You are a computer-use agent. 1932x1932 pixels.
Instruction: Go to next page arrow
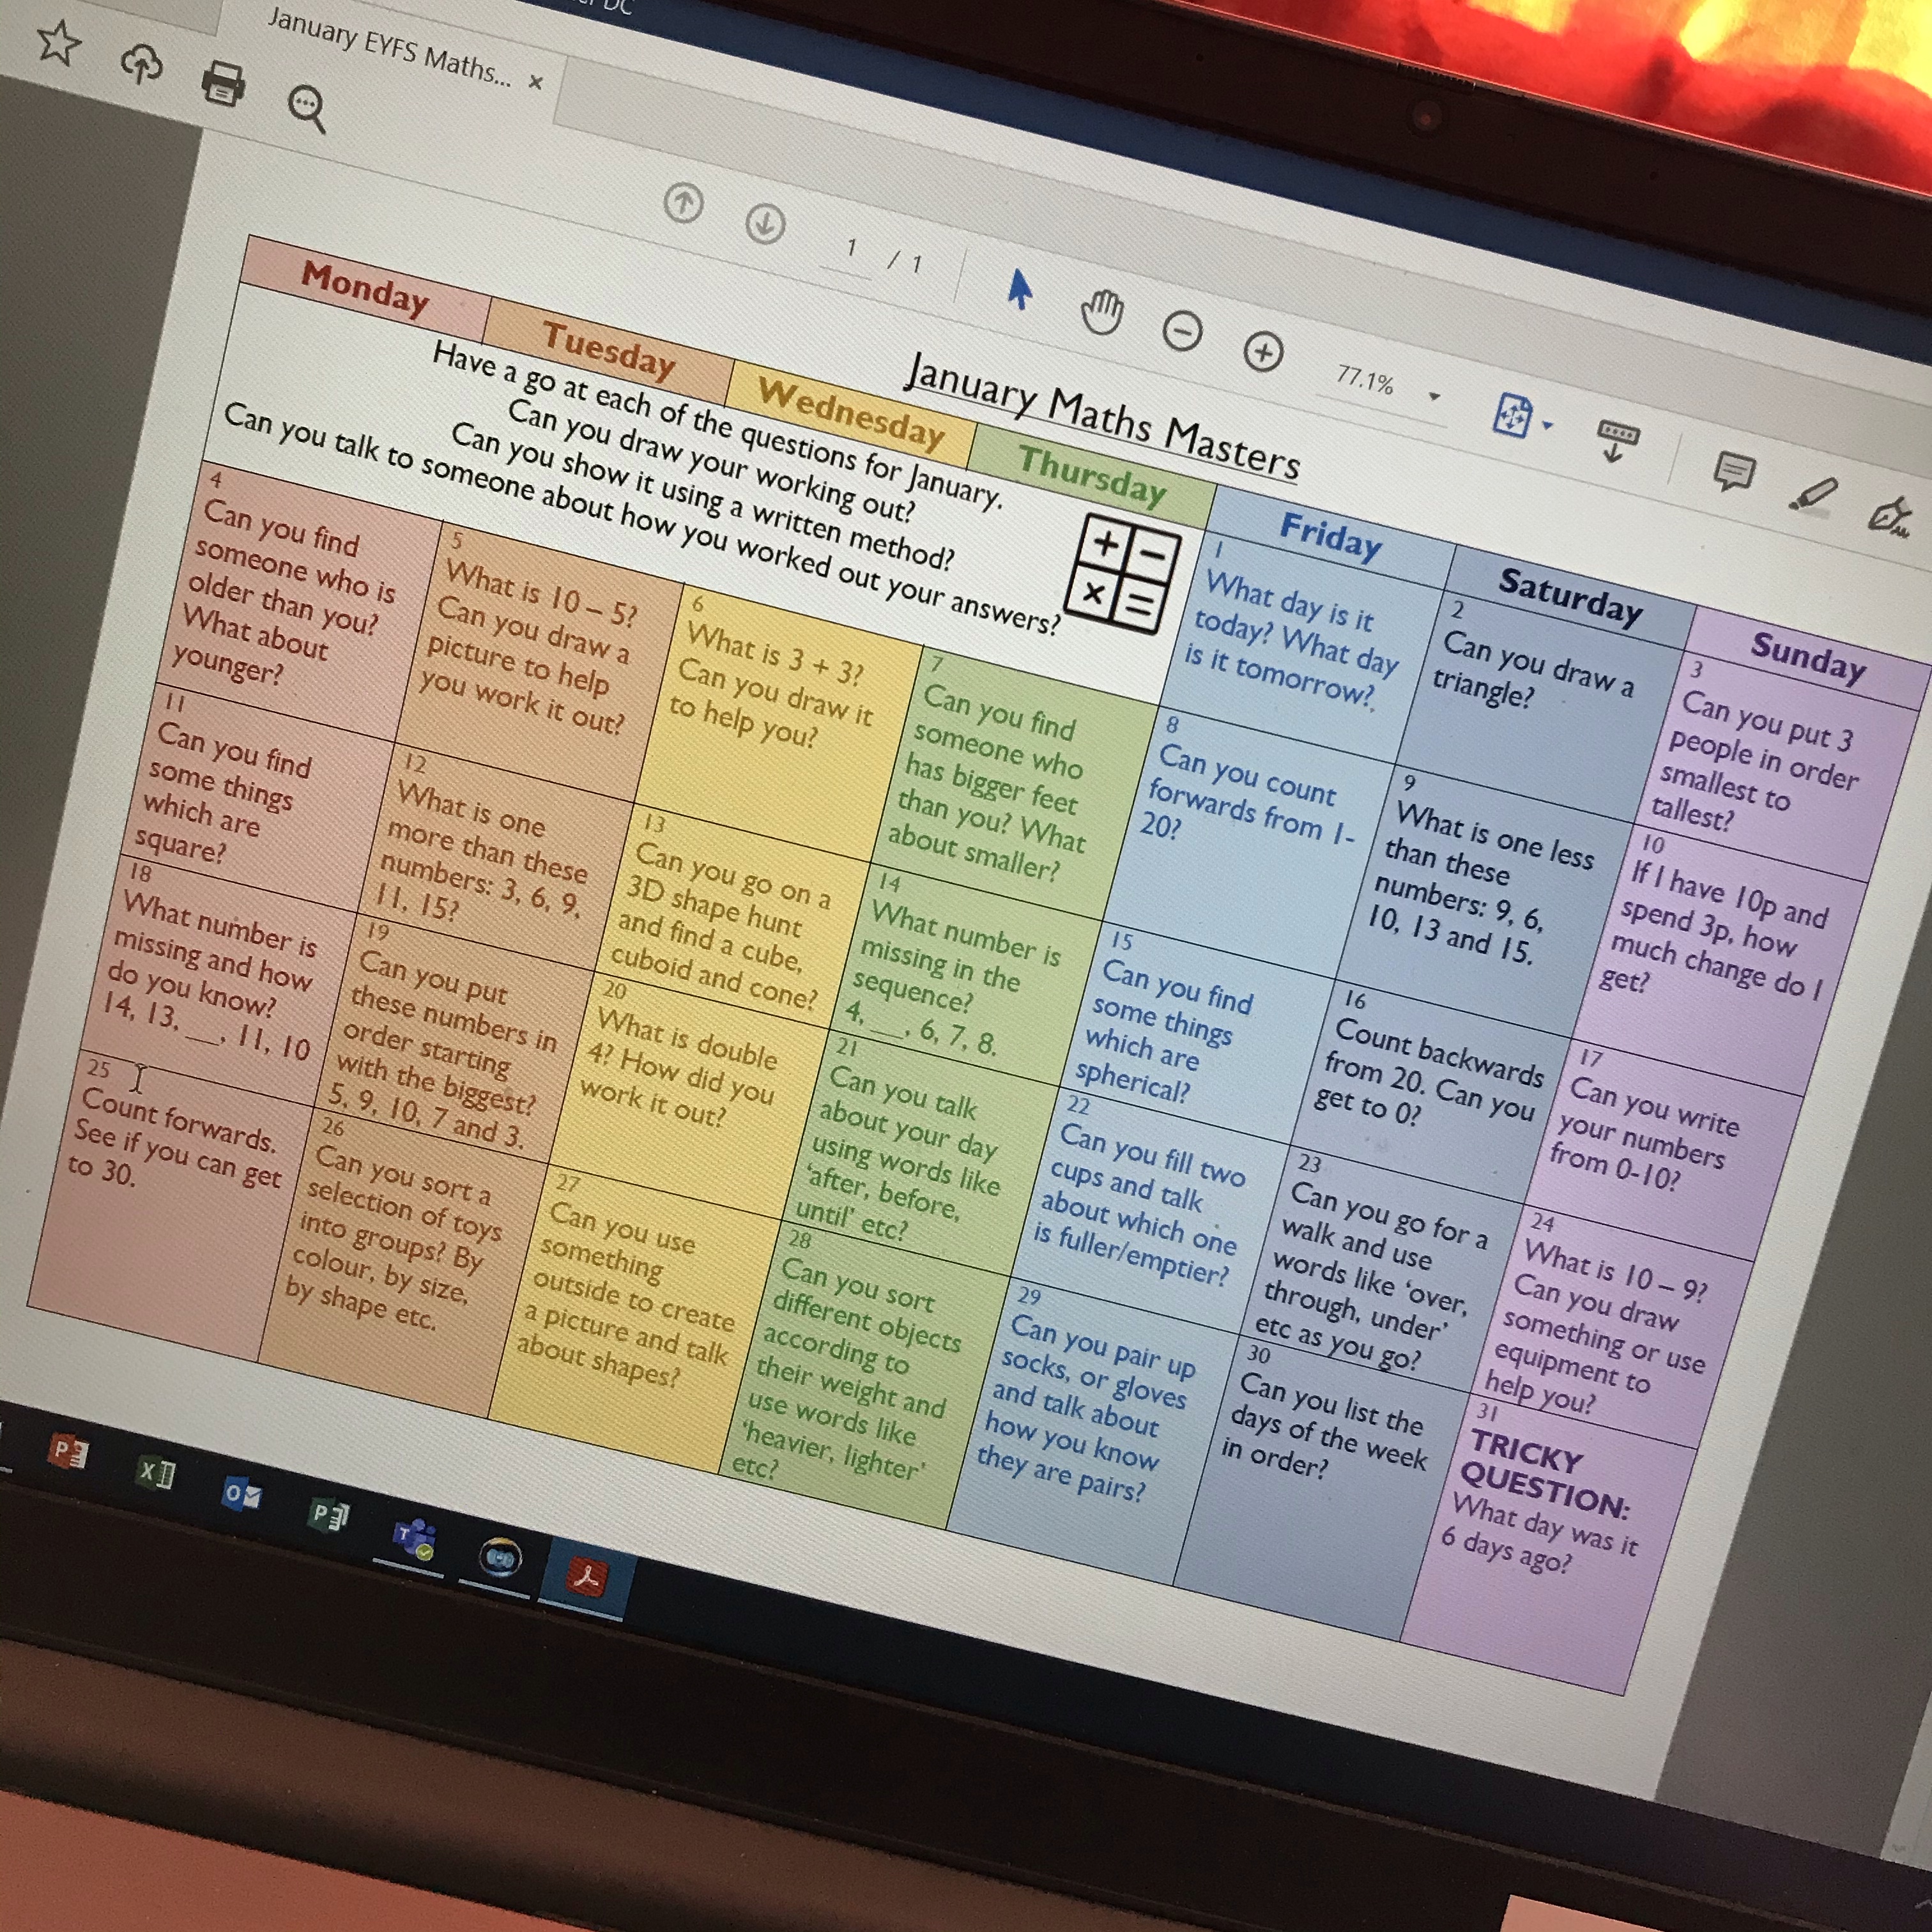[x=765, y=224]
